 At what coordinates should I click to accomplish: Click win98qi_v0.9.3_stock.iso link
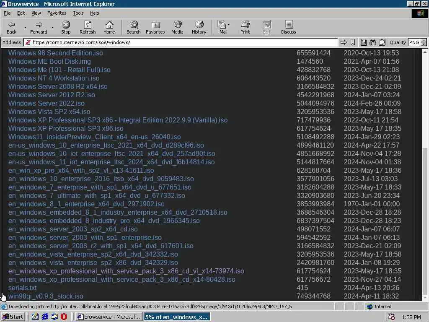tap(46, 296)
